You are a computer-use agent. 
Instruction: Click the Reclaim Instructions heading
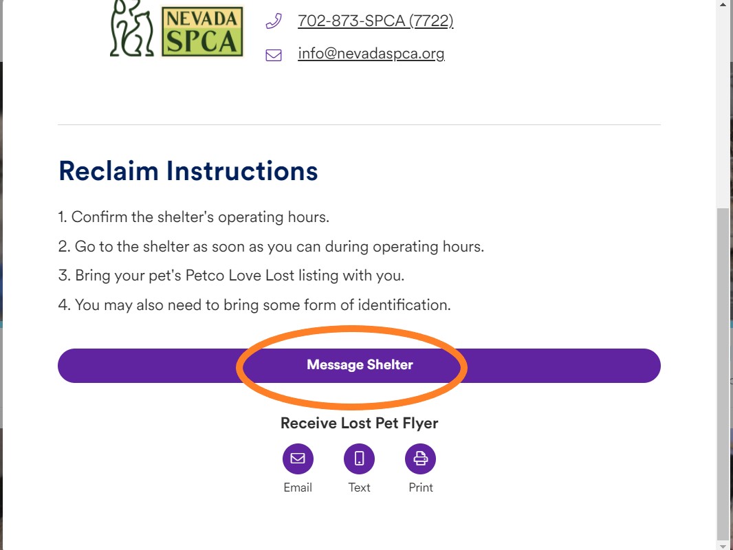[x=188, y=171]
